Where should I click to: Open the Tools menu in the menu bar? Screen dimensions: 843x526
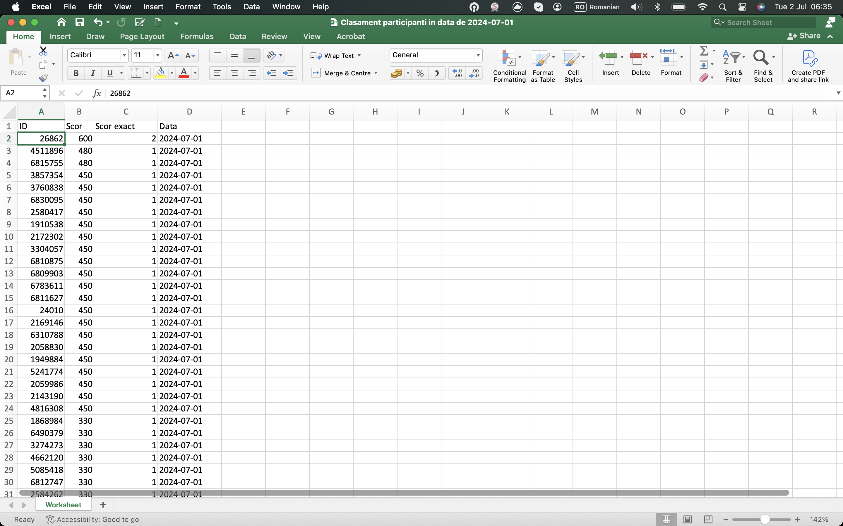coord(222,7)
